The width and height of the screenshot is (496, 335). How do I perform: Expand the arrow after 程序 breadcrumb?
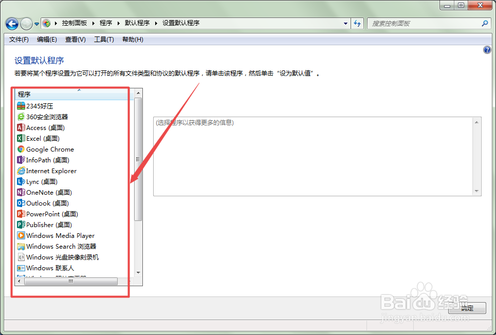118,23
